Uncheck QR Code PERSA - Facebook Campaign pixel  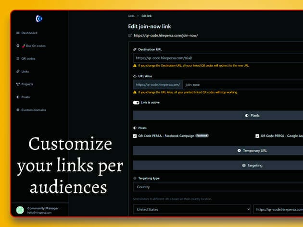click(x=135, y=136)
